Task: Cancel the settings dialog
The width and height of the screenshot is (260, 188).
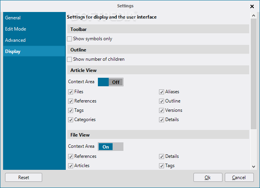Action: (239, 178)
